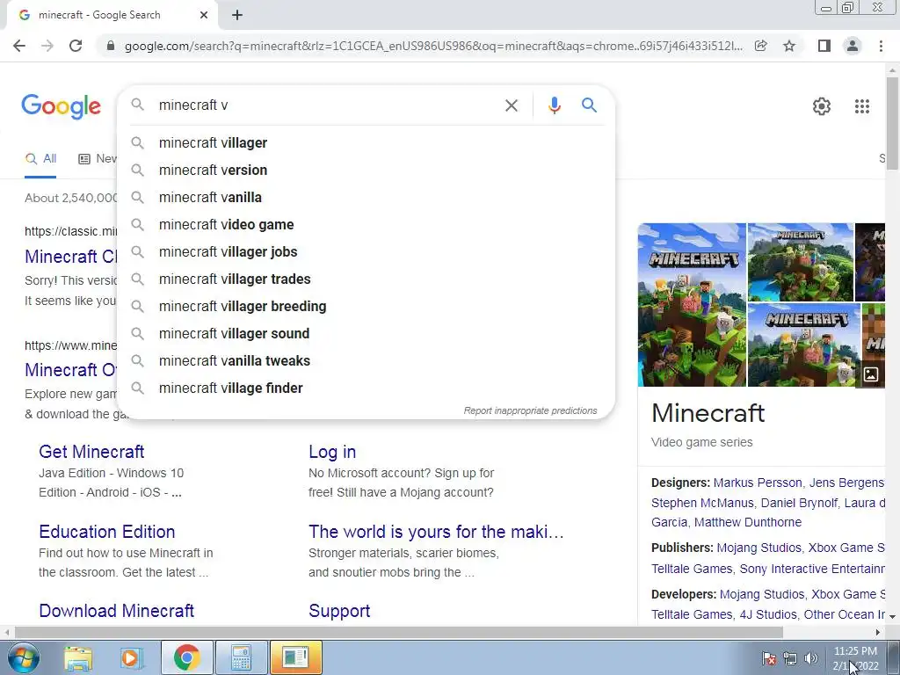Choose suggestion minecraft vanilla tweaks
This screenshot has height=675, width=900.
point(367,361)
